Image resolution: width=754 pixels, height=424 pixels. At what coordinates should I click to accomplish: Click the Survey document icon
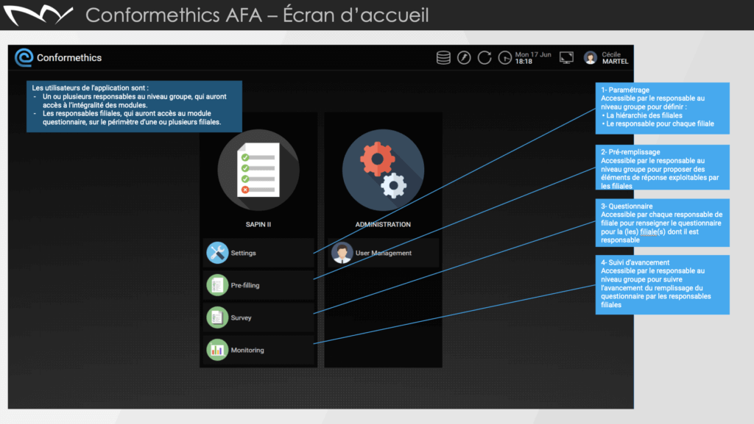(217, 317)
